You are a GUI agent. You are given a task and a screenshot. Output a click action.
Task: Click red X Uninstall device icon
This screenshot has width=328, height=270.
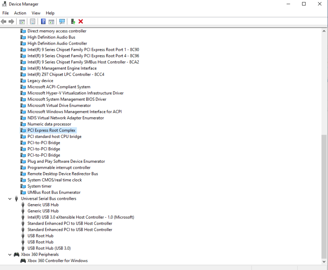click(81, 21)
